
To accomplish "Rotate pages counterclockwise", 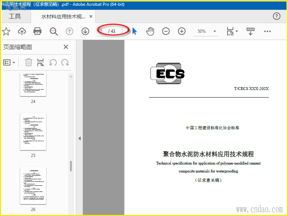I will (x=53, y=63).
